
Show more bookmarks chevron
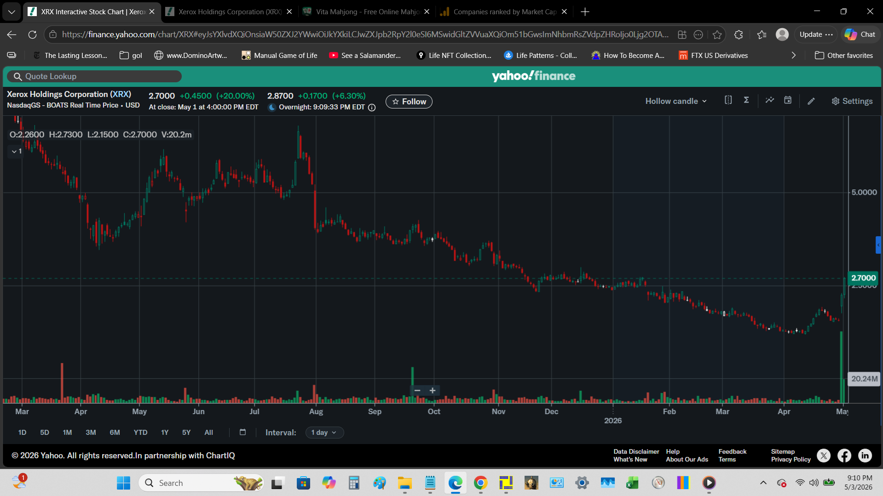(x=793, y=56)
